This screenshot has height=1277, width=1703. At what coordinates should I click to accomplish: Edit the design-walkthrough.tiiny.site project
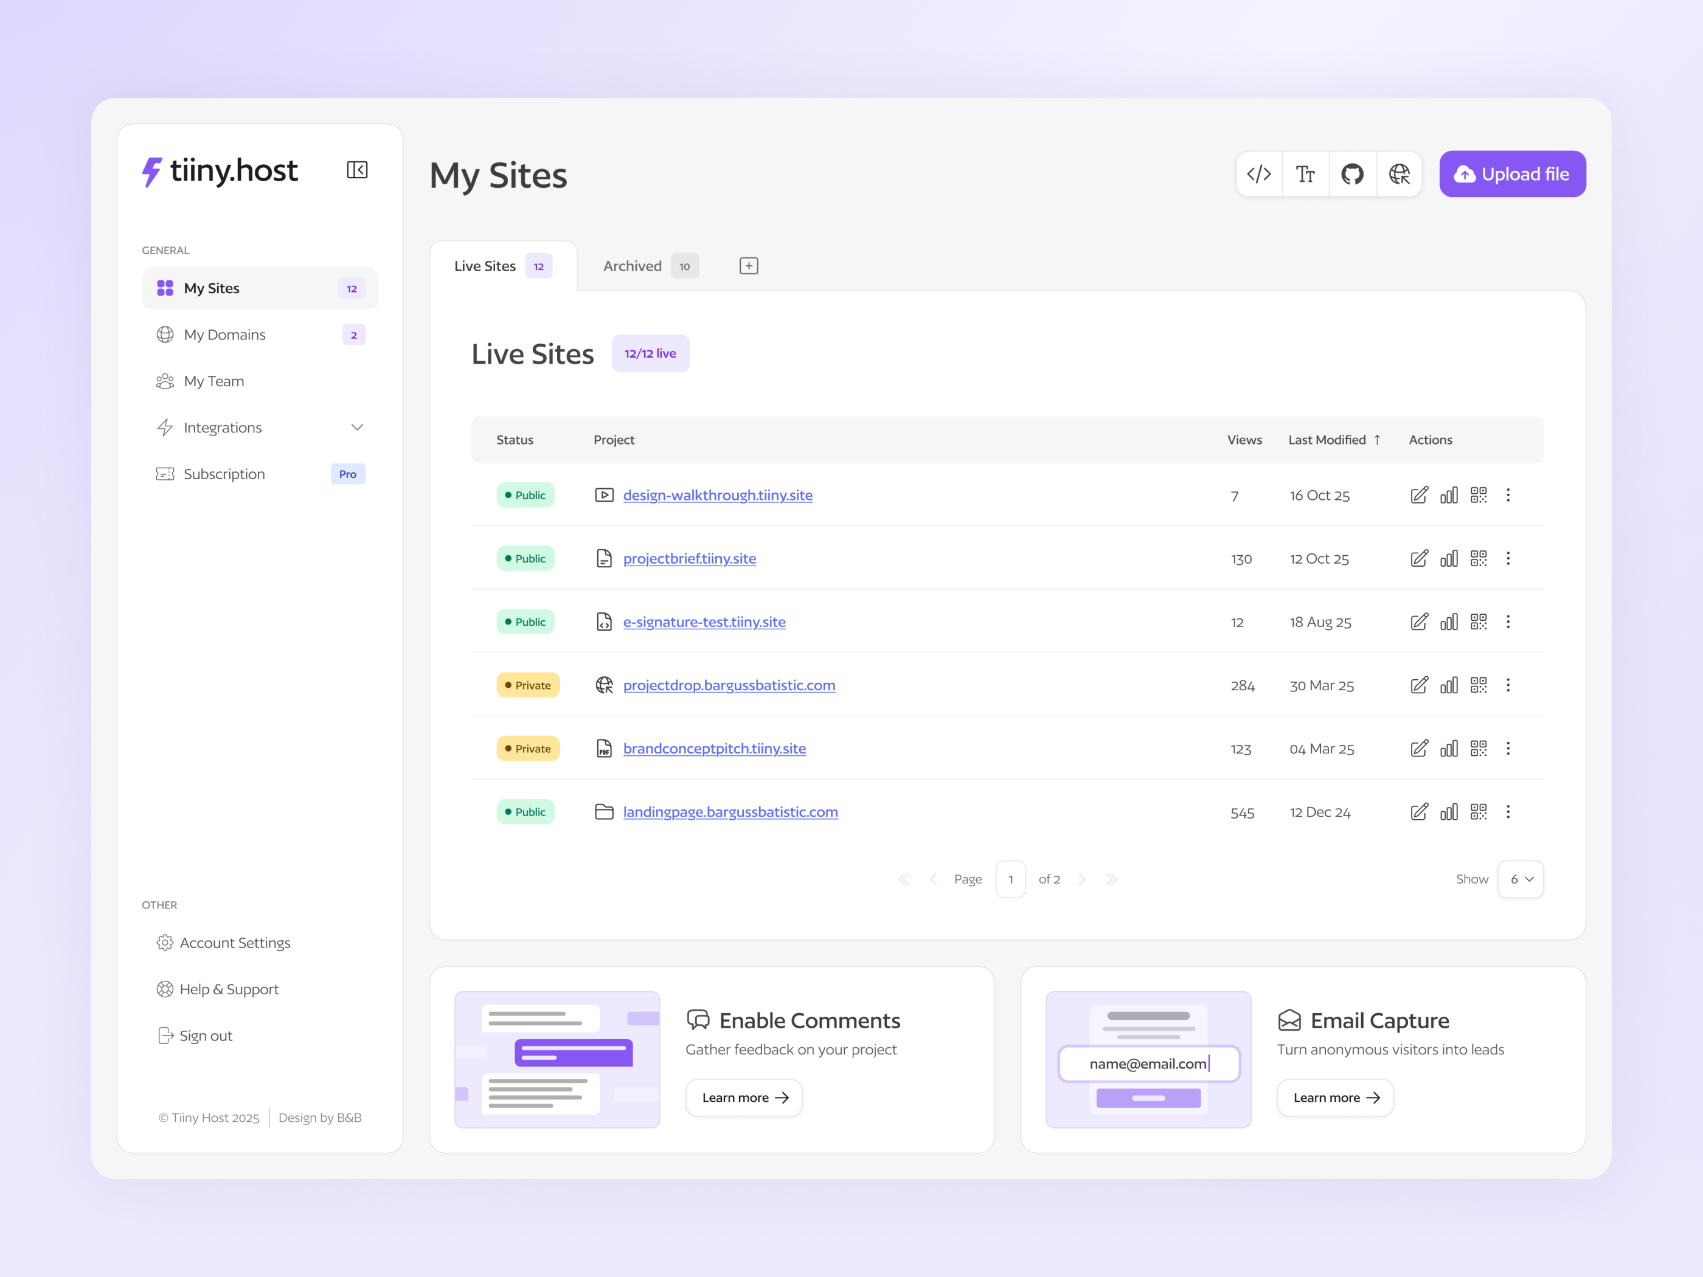pyautogui.click(x=1420, y=495)
